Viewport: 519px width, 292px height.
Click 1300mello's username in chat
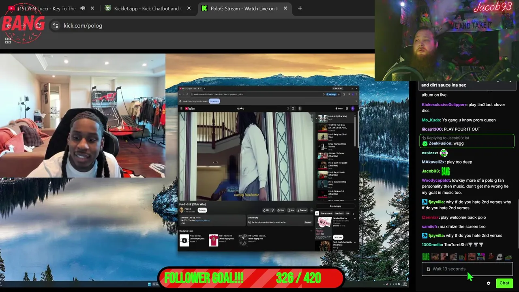point(432,245)
